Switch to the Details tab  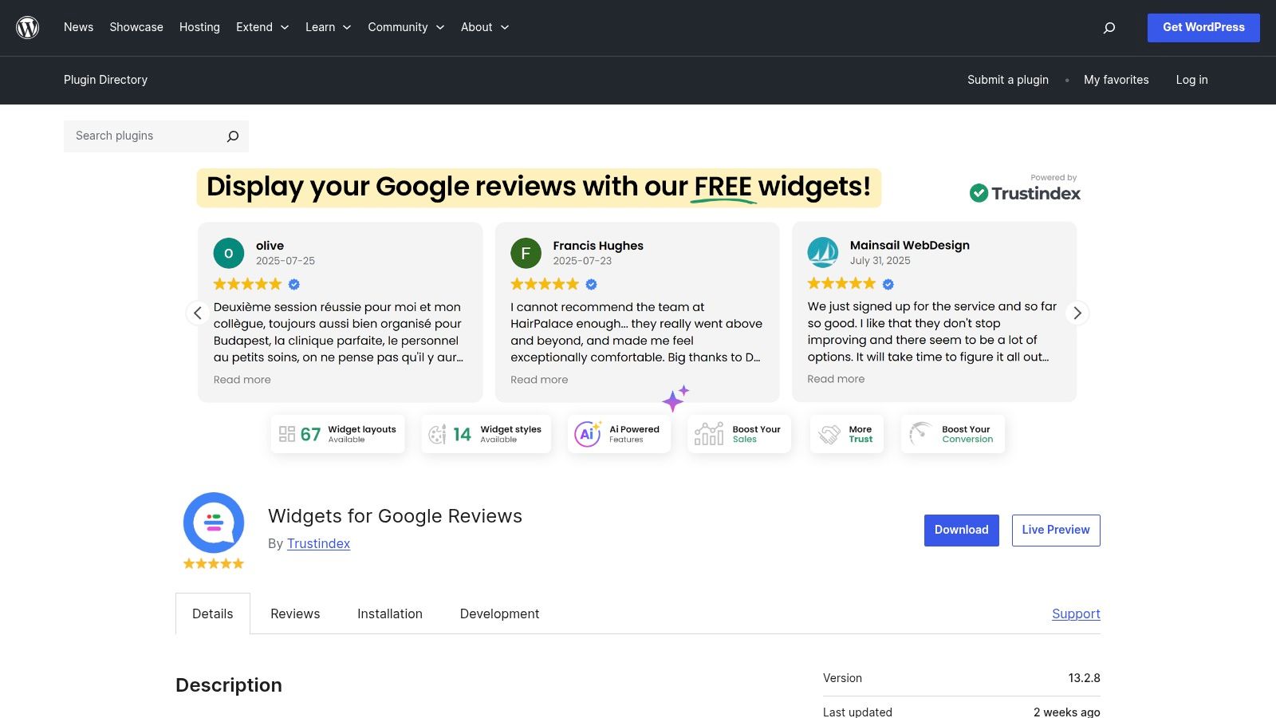click(213, 613)
